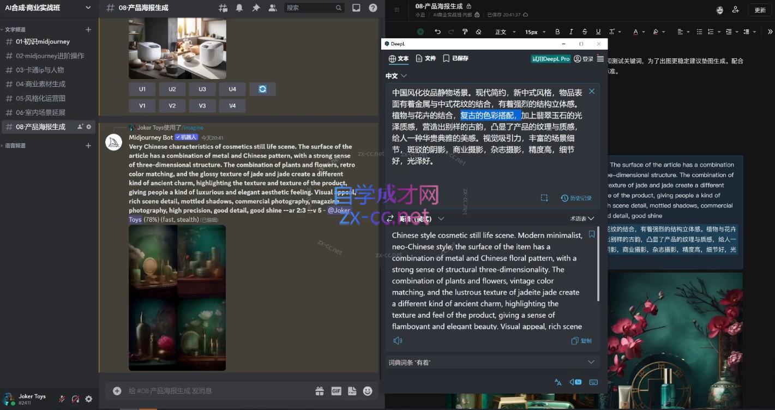Bookmark the DeepL translation result
Viewport: 775px width, 410px height.
592,234
